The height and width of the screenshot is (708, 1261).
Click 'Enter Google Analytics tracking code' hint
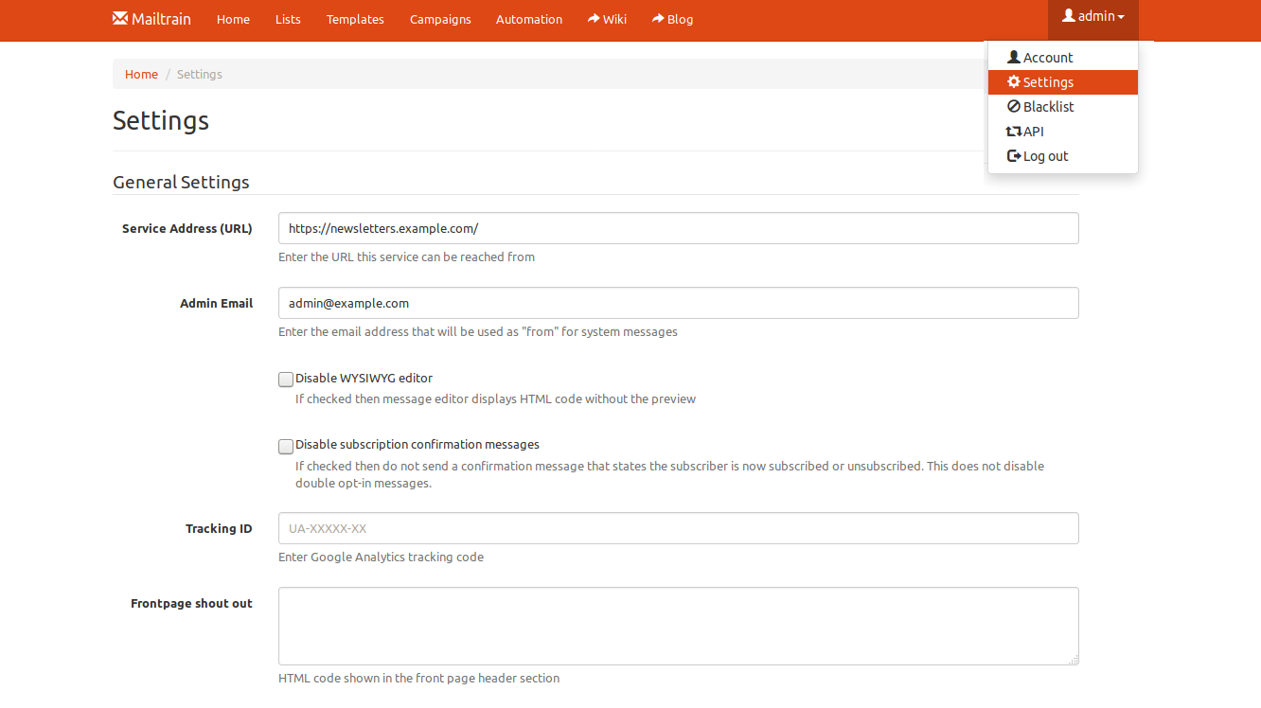point(381,557)
